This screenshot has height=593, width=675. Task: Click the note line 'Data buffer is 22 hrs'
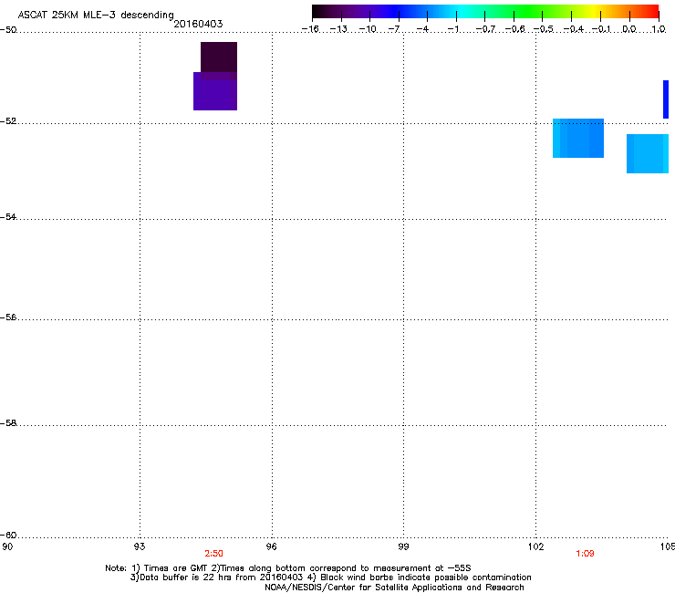330,577
